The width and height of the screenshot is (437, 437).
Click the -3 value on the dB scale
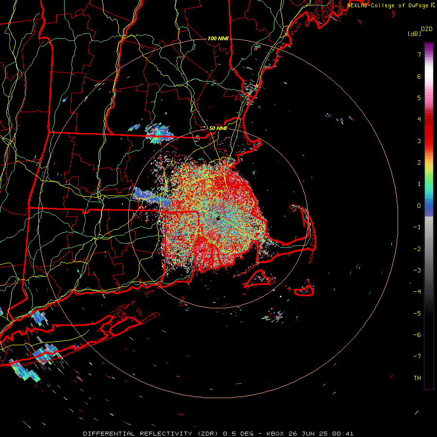(417, 270)
